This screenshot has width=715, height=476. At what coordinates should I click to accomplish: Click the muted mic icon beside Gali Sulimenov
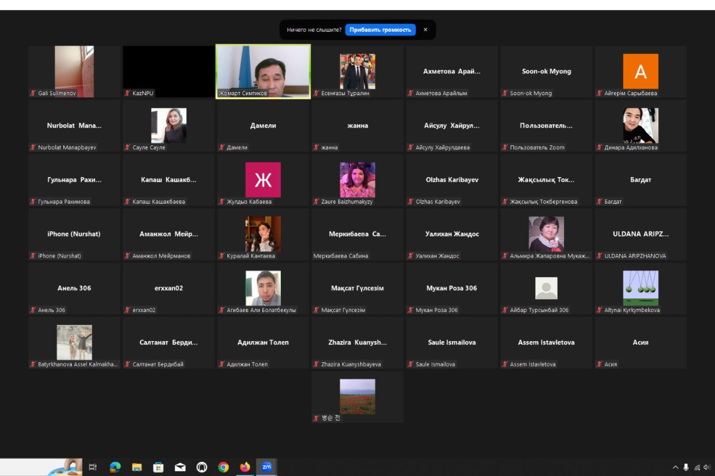33,93
